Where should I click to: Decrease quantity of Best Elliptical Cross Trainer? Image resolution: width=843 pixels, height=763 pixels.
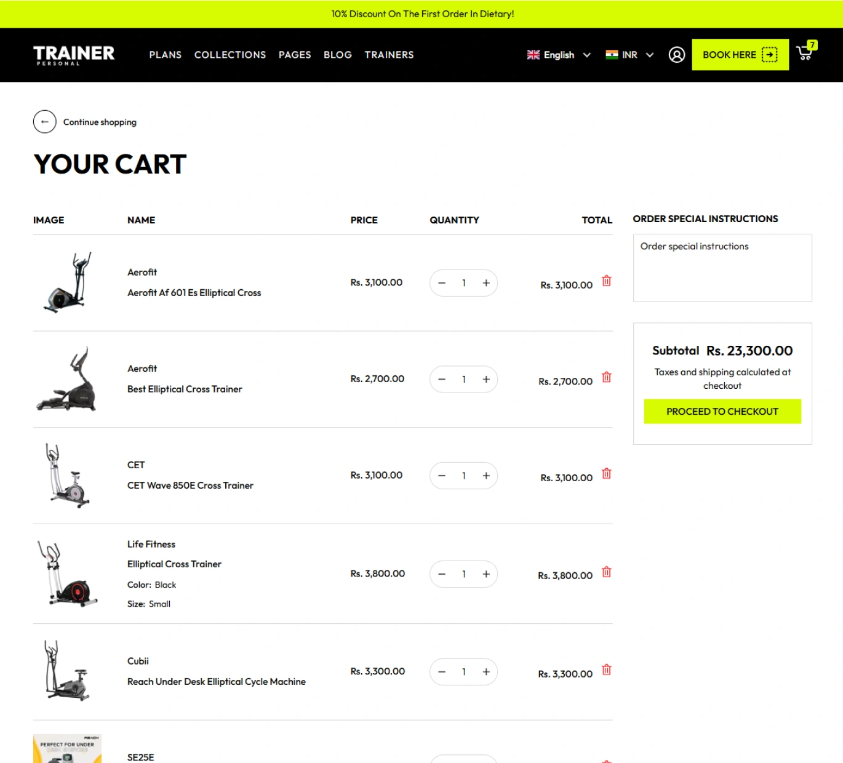441,380
